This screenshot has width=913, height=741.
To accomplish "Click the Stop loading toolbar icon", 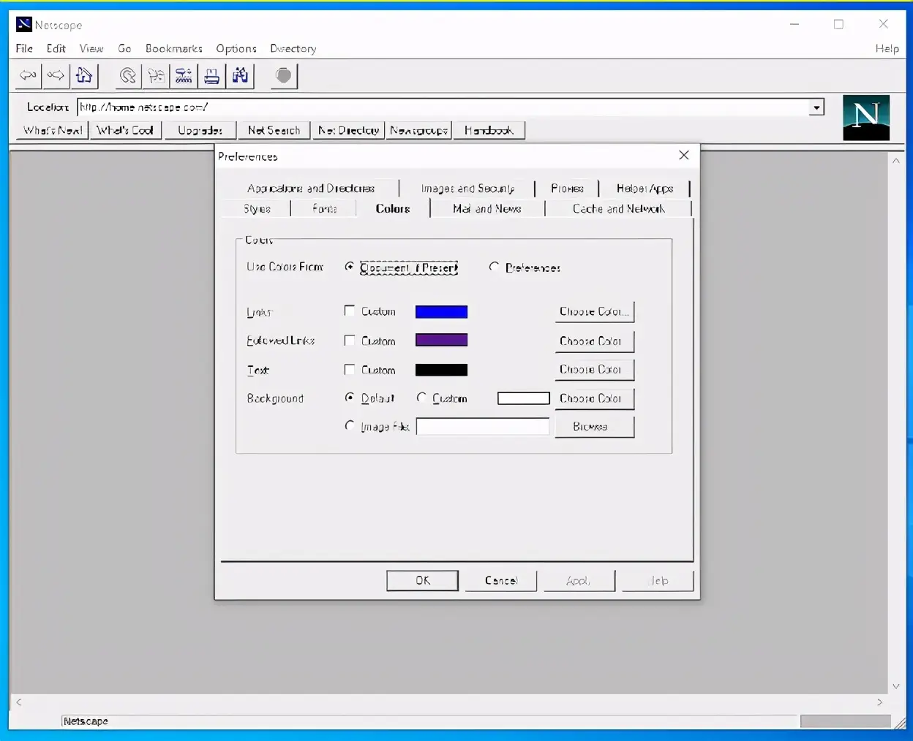I will [x=284, y=75].
